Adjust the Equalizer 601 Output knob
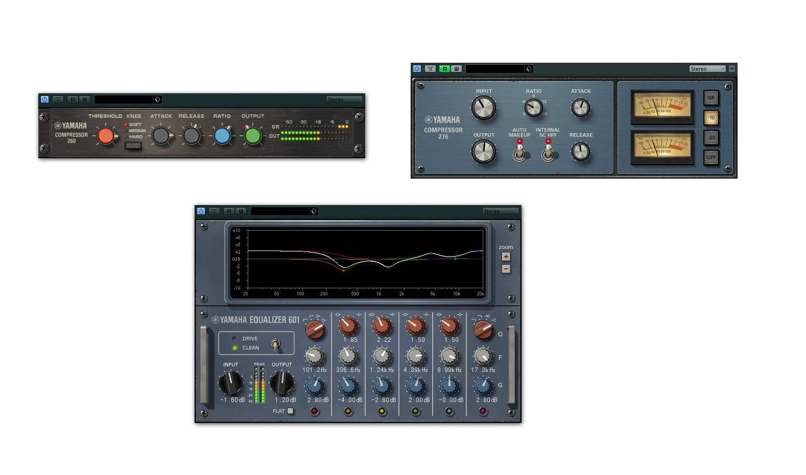 click(281, 383)
